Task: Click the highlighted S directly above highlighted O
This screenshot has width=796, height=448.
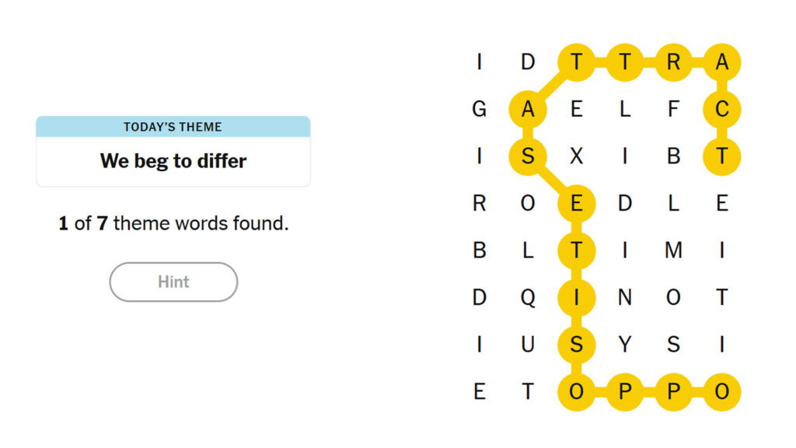Action: point(576,345)
